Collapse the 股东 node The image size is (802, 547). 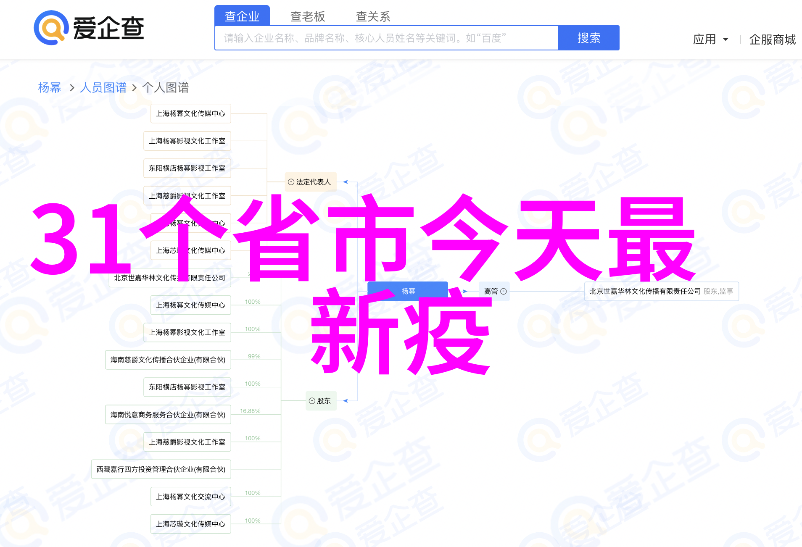(x=312, y=401)
